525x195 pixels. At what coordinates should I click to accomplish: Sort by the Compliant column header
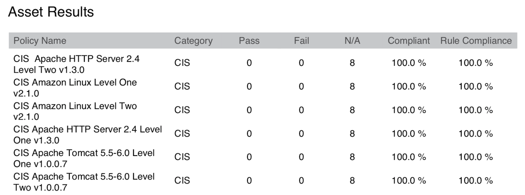coord(409,40)
